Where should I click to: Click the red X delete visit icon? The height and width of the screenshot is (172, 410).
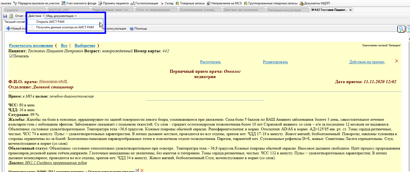click(x=397, y=61)
